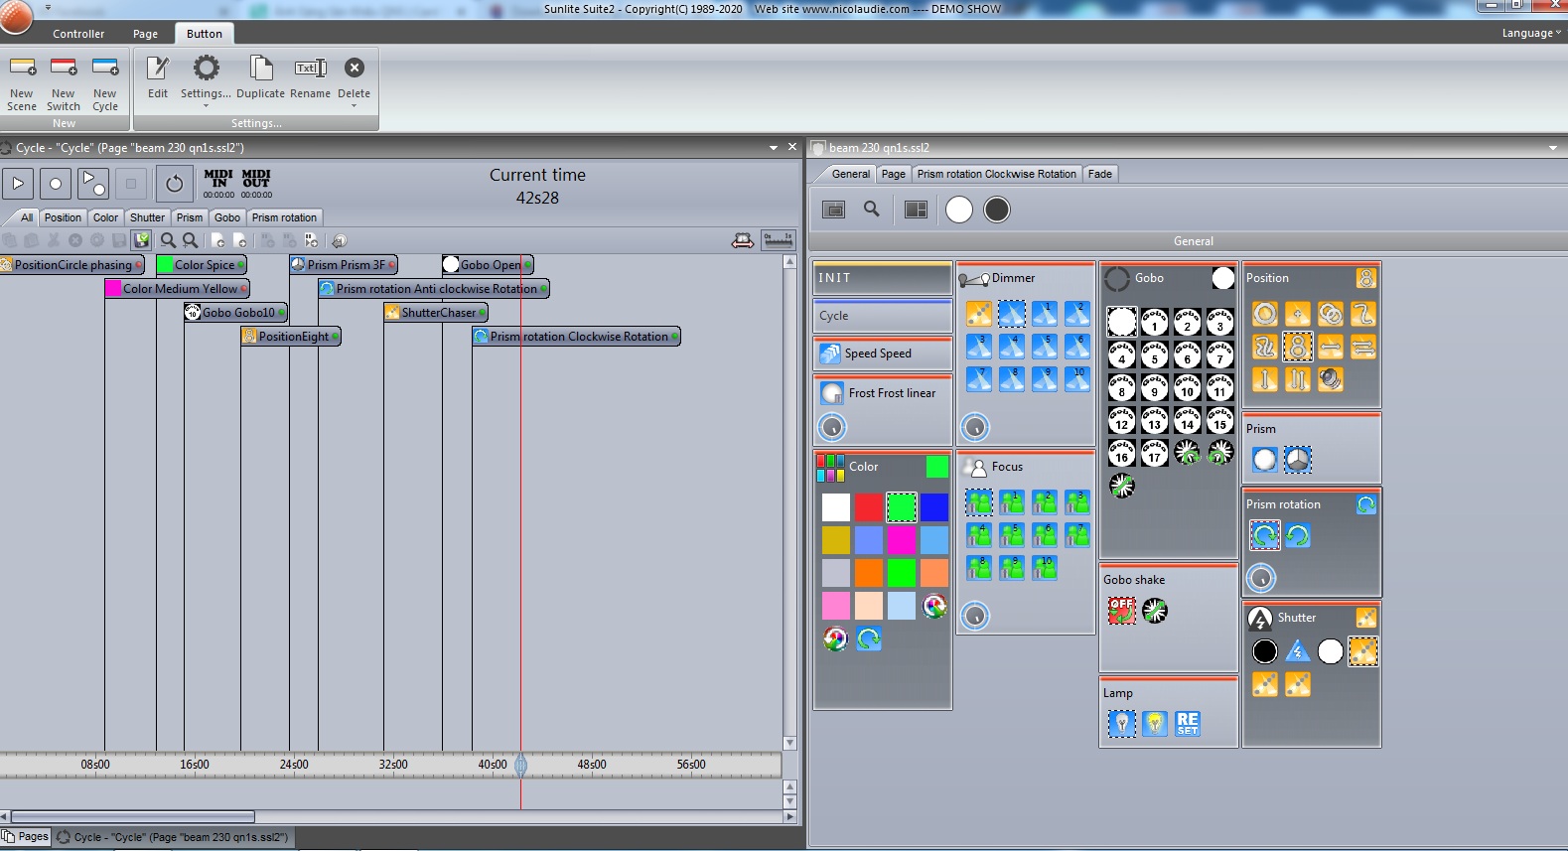Select the figure-eight Position preset
Image resolution: width=1568 pixels, height=851 pixels.
click(x=1298, y=347)
